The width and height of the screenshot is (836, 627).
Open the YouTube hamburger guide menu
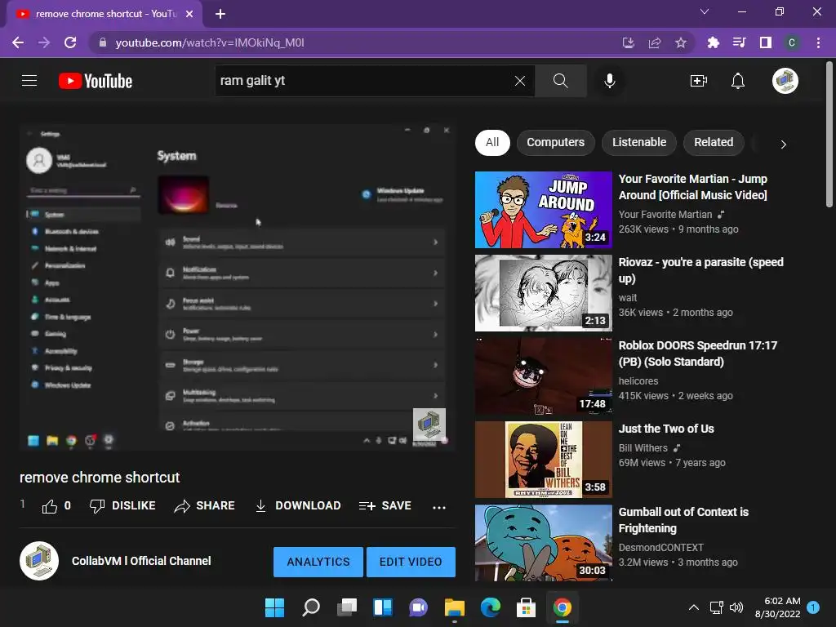(29, 81)
